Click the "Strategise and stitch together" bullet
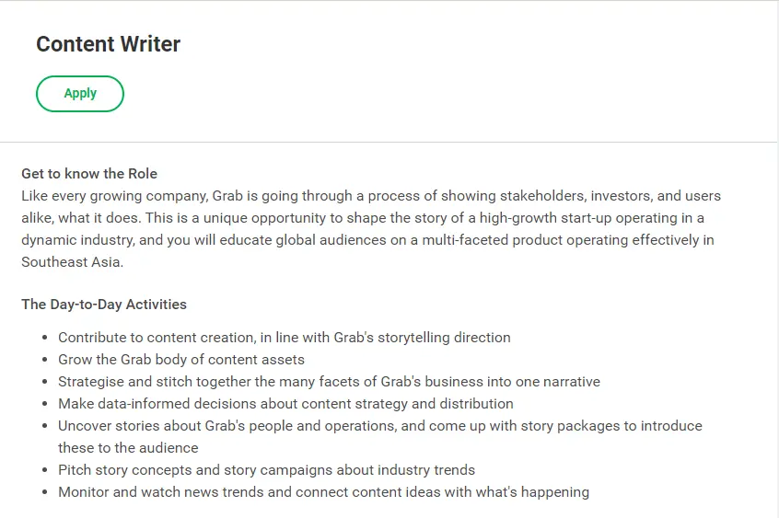Image resolution: width=779 pixels, height=518 pixels. coord(329,382)
